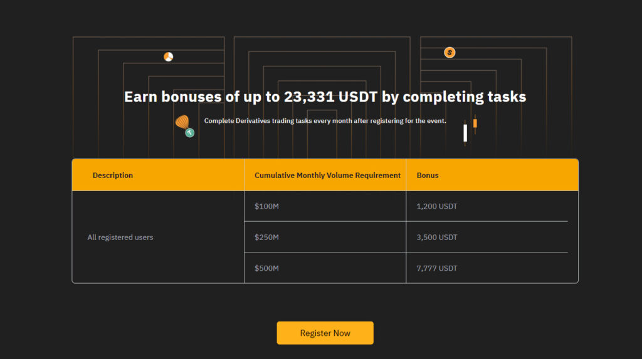Select the Cumulative Monthly Volume Requirement header
This screenshot has width=642, height=359.
[x=327, y=175]
